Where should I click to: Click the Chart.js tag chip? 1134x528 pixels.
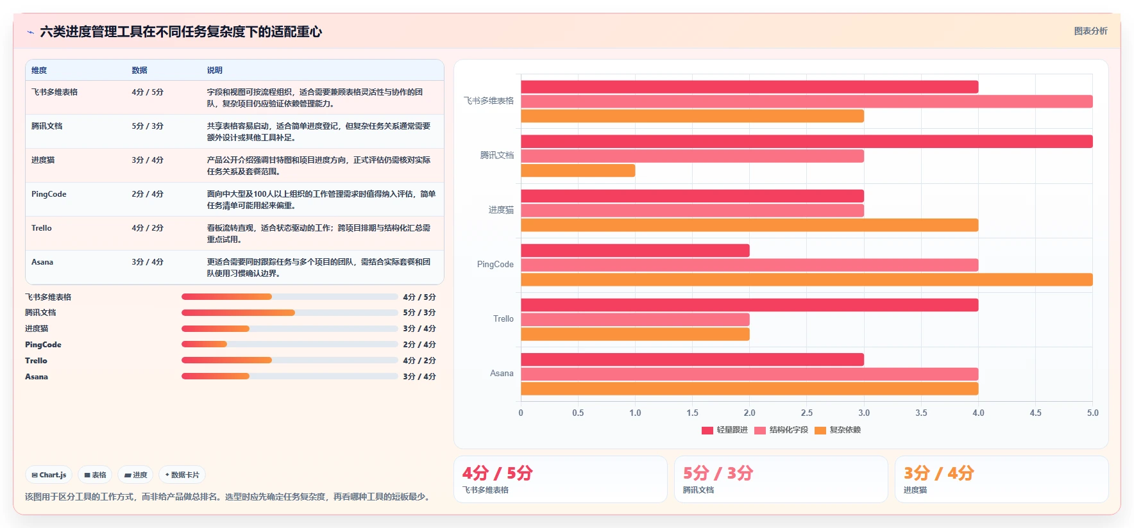point(49,475)
